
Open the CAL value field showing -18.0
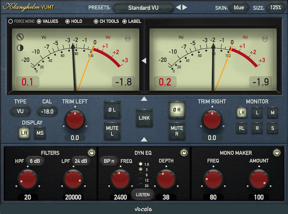tap(47, 111)
